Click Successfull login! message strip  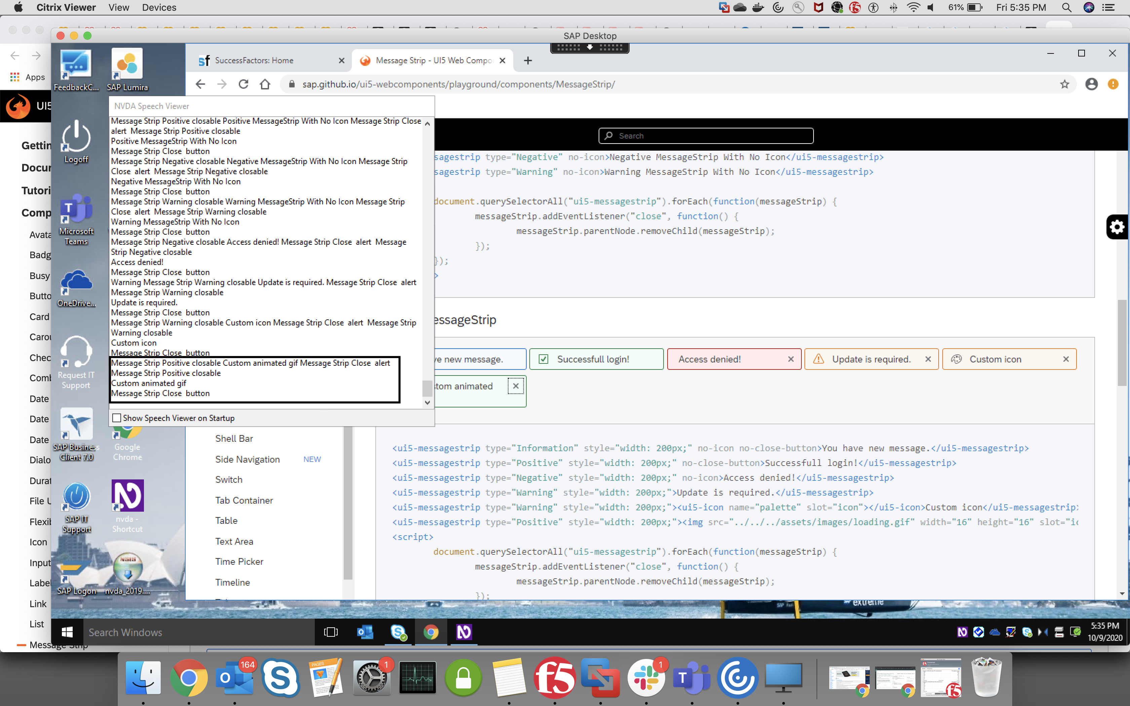[x=596, y=359]
